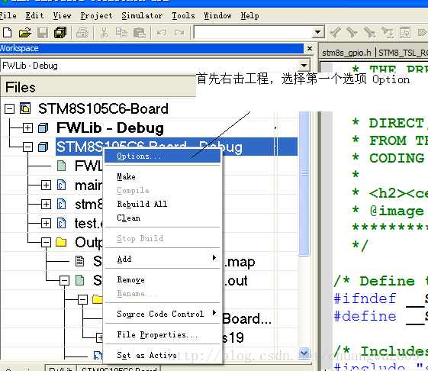Click the Save All icon
The image size is (428, 371).
coord(60,33)
